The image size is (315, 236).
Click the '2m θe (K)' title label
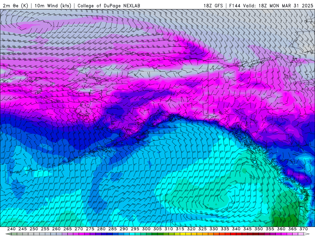pos(15,6)
